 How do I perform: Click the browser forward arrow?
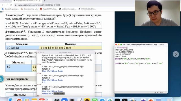7,5
